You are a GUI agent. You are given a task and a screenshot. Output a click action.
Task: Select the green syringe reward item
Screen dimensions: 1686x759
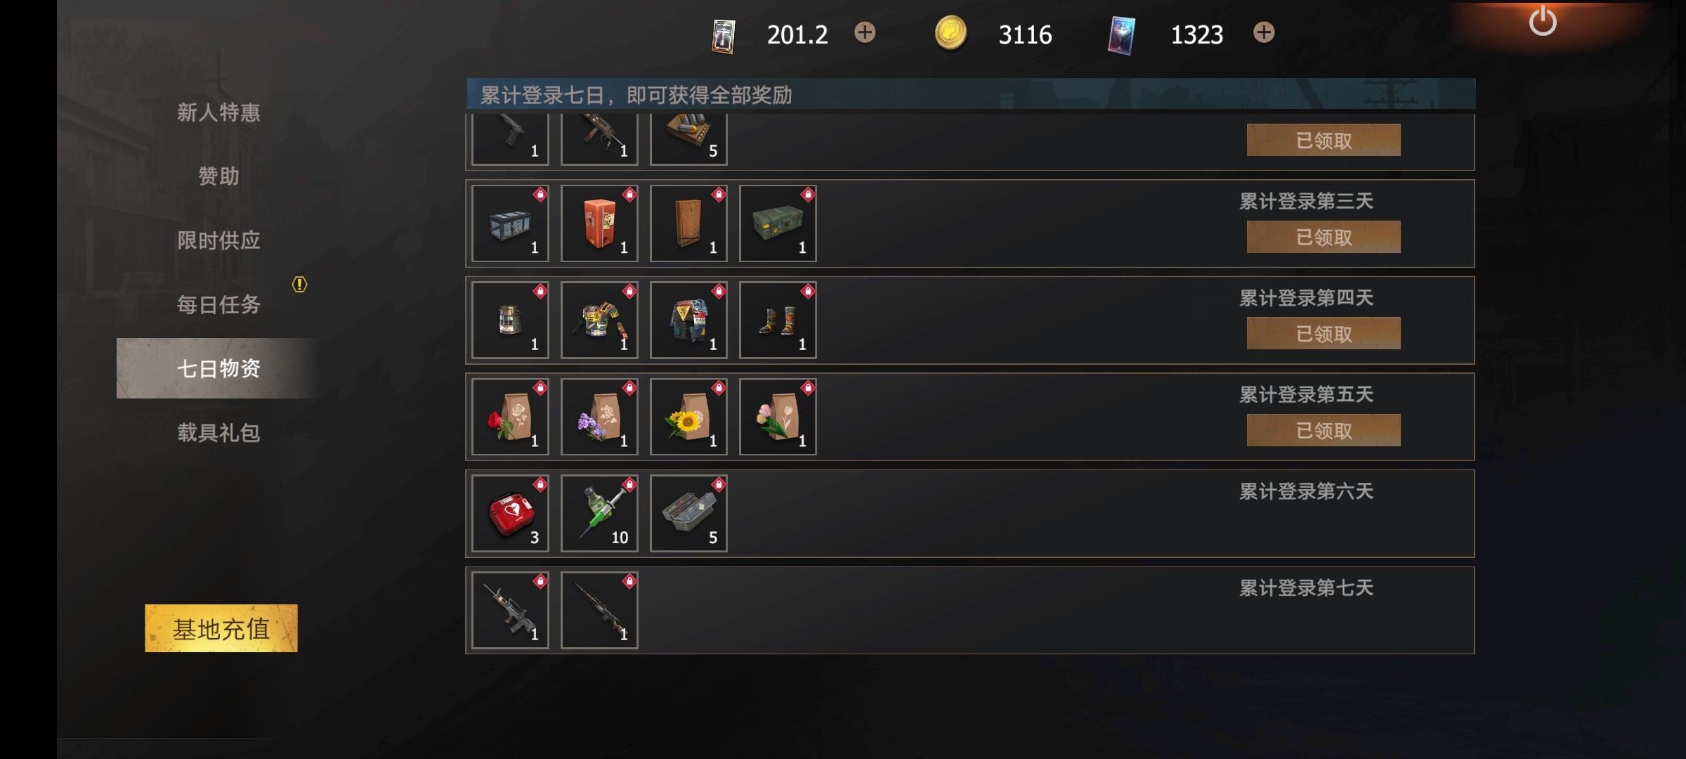tap(599, 514)
